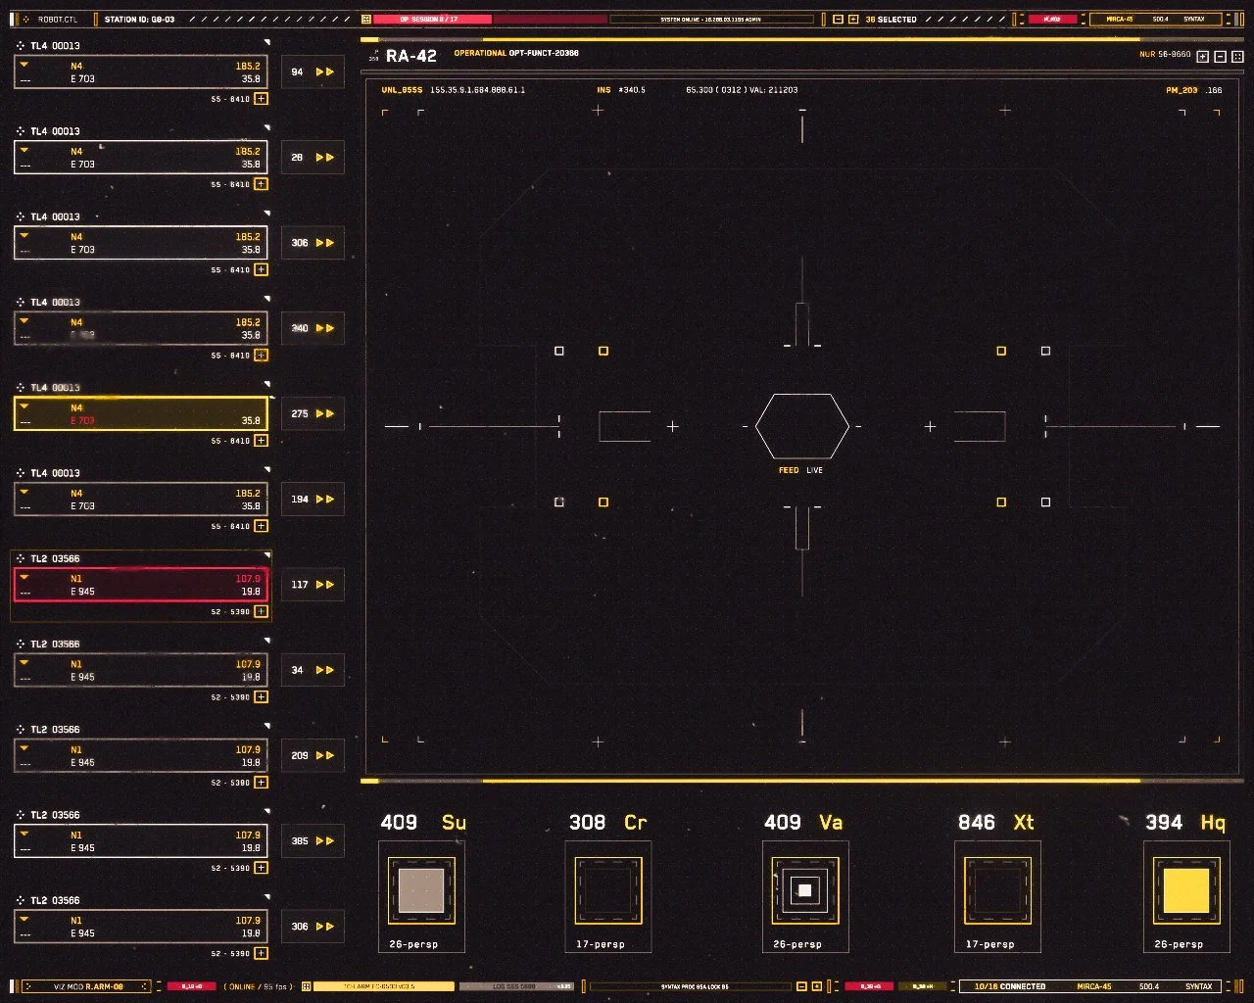Click the 385 fast-forward arrows button

click(x=313, y=840)
